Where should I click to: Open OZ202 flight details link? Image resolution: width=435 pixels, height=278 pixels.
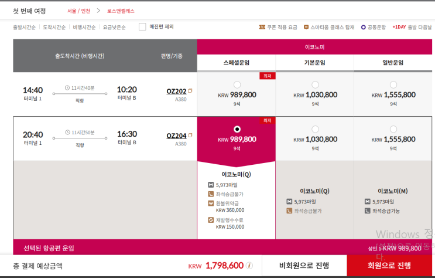tap(176, 91)
